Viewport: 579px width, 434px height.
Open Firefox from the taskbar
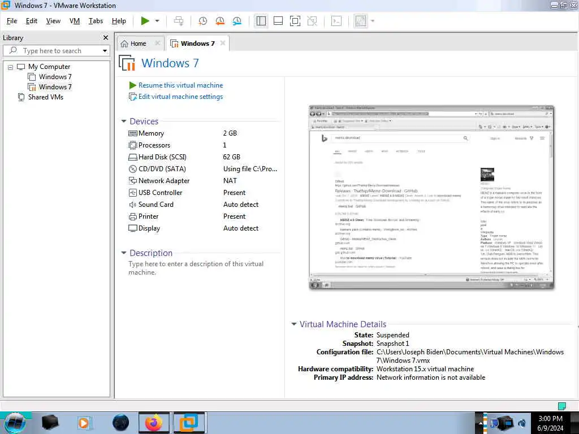tap(154, 423)
